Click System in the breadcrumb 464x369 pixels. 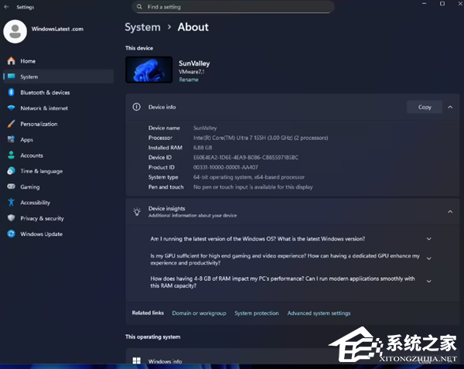click(x=142, y=27)
